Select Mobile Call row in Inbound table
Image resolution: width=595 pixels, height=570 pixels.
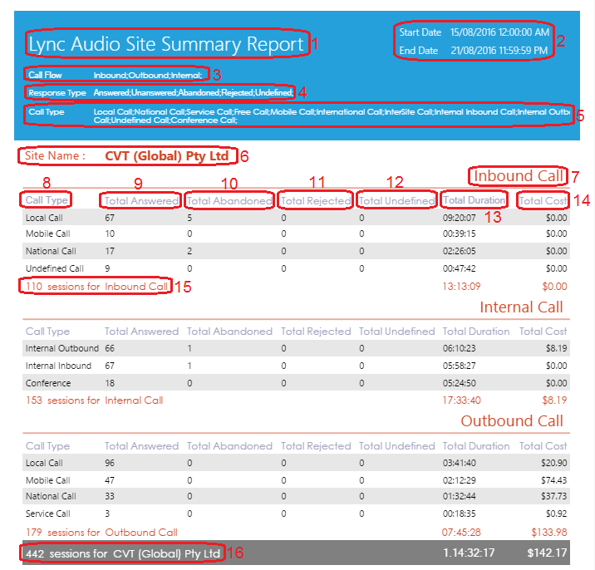[x=296, y=233]
